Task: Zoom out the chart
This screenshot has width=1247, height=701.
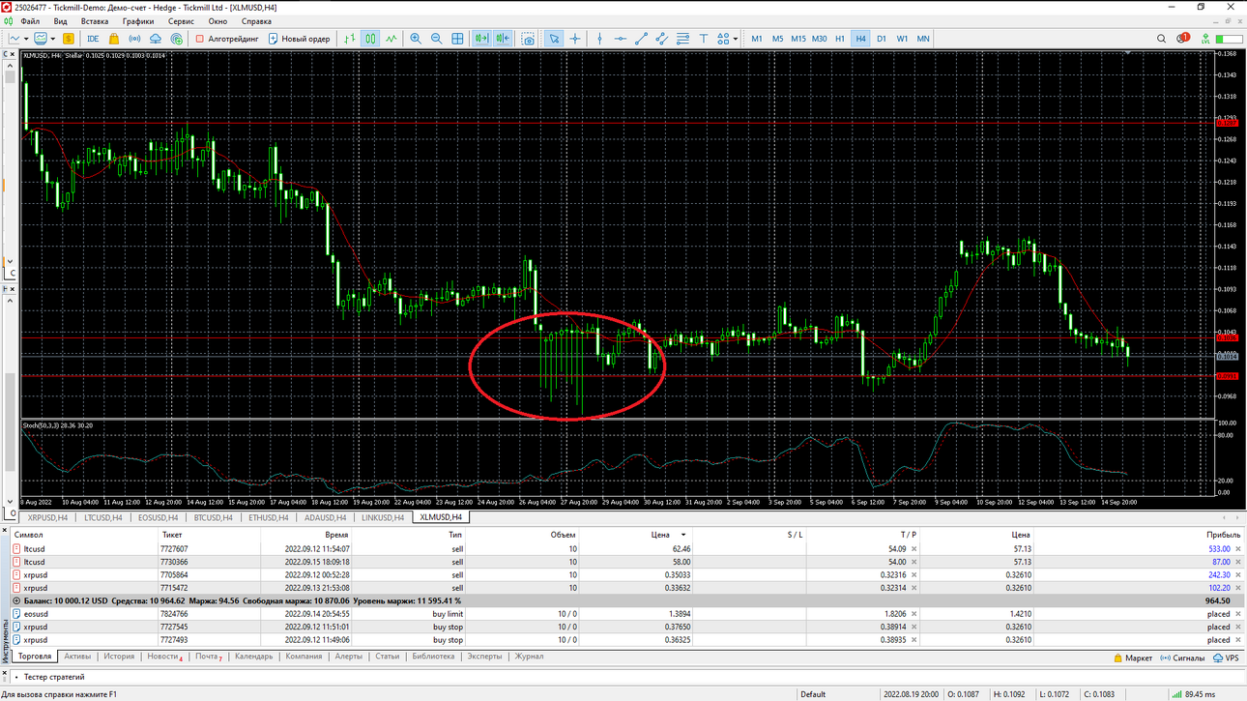Action: [x=436, y=39]
